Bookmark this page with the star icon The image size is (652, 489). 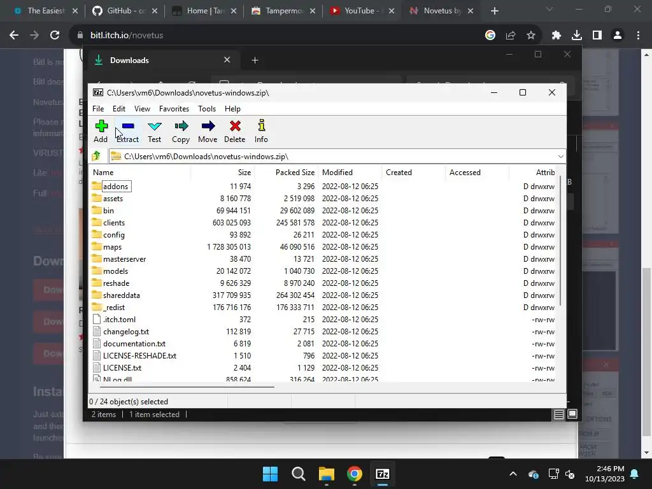530,36
